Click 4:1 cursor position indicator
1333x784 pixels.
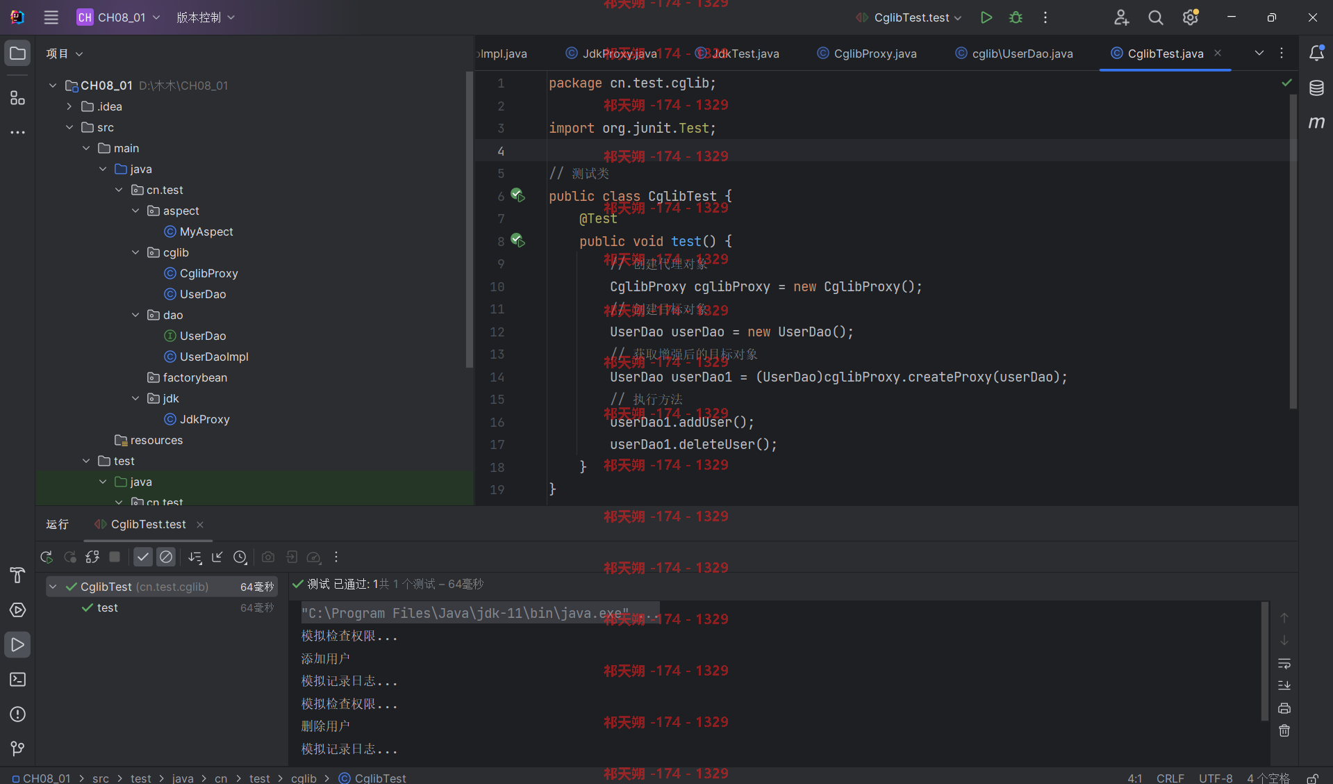pos(1135,778)
